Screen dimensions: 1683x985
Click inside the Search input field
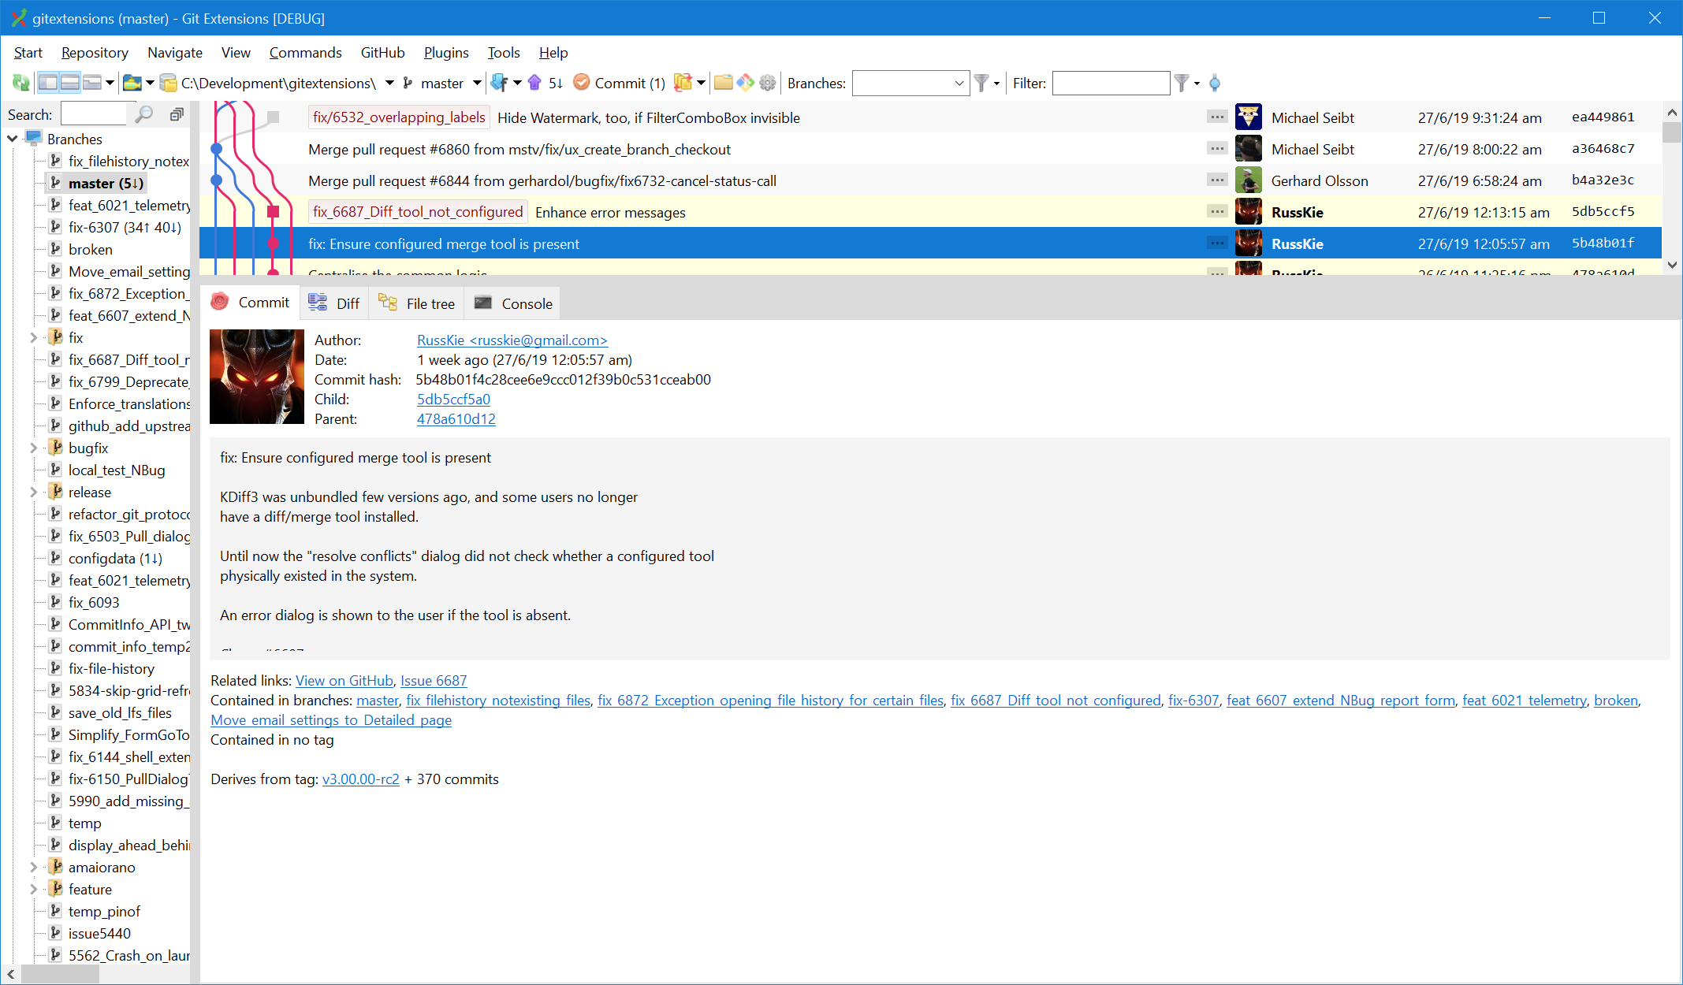(x=95, y=113)
